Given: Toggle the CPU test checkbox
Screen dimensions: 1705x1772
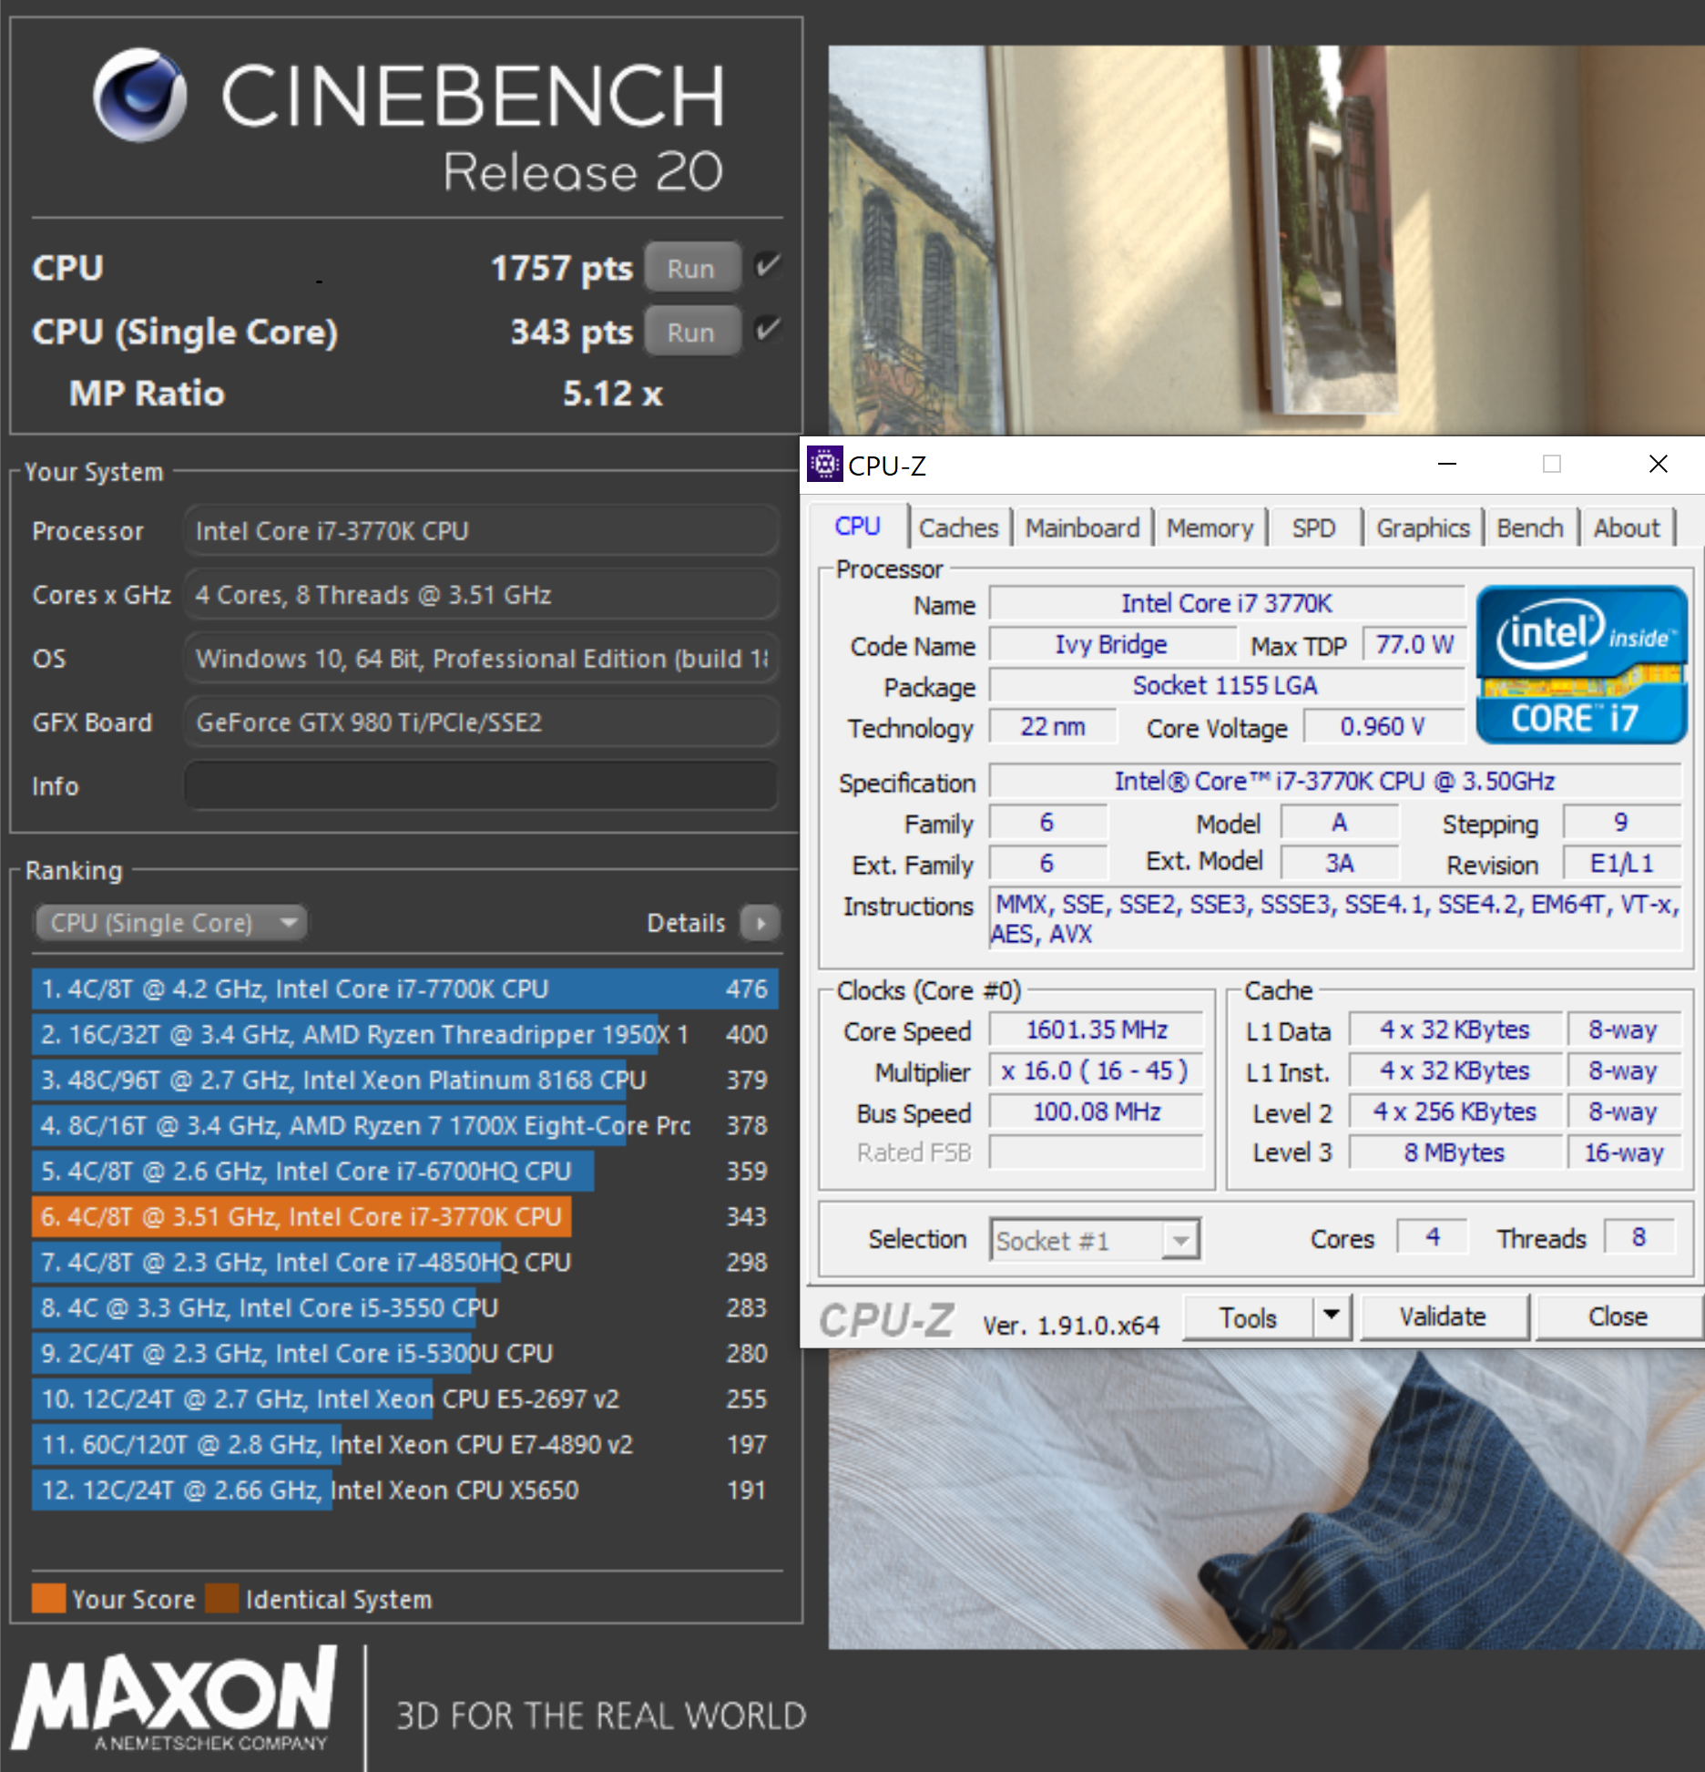Looking at the screenshot, I should point(767,267).
